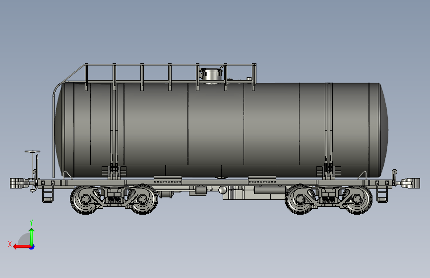Click the green Y axis arrow of the triad
430x278 pixels.
pos(32,236)
